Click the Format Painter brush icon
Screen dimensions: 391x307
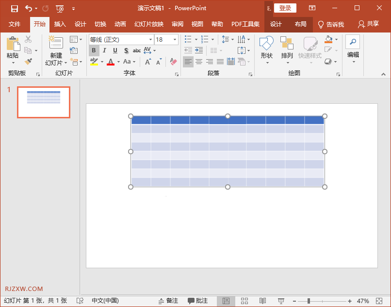click(x=28, y=62)
